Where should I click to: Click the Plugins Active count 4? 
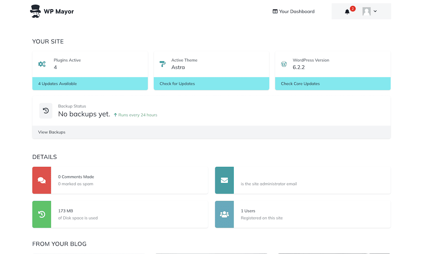[55, 67]
